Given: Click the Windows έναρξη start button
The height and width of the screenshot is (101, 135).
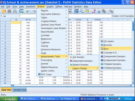Looking at the screenshot, I should tap(9, 99).
